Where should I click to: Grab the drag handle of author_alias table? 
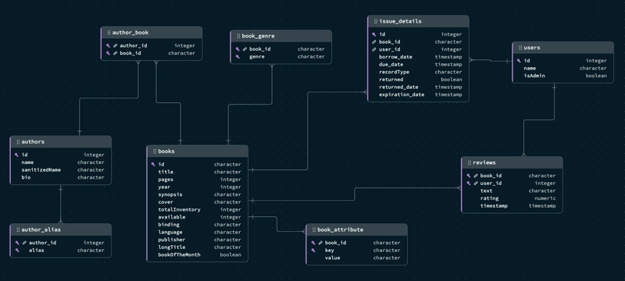click(x=18, y=230)
